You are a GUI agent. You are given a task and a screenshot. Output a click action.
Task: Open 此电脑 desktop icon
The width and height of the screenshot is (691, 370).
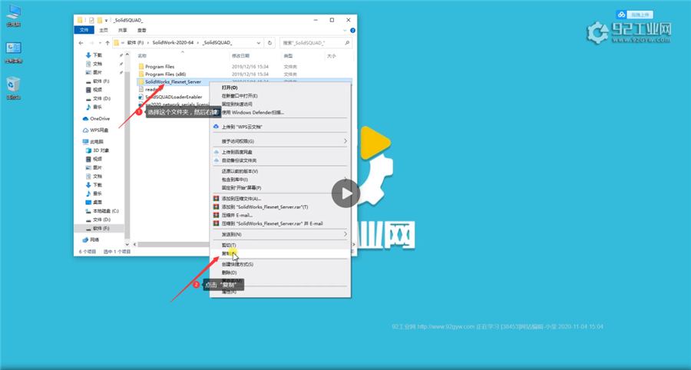pyautogui.click(x=13, y=16)
